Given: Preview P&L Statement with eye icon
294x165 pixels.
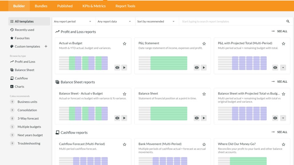Looking at the screenshot, I should point(197,67).
